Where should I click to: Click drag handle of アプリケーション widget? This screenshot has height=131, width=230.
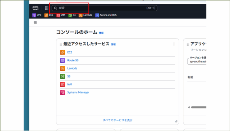pyautogui.click(x=188, y=44)
